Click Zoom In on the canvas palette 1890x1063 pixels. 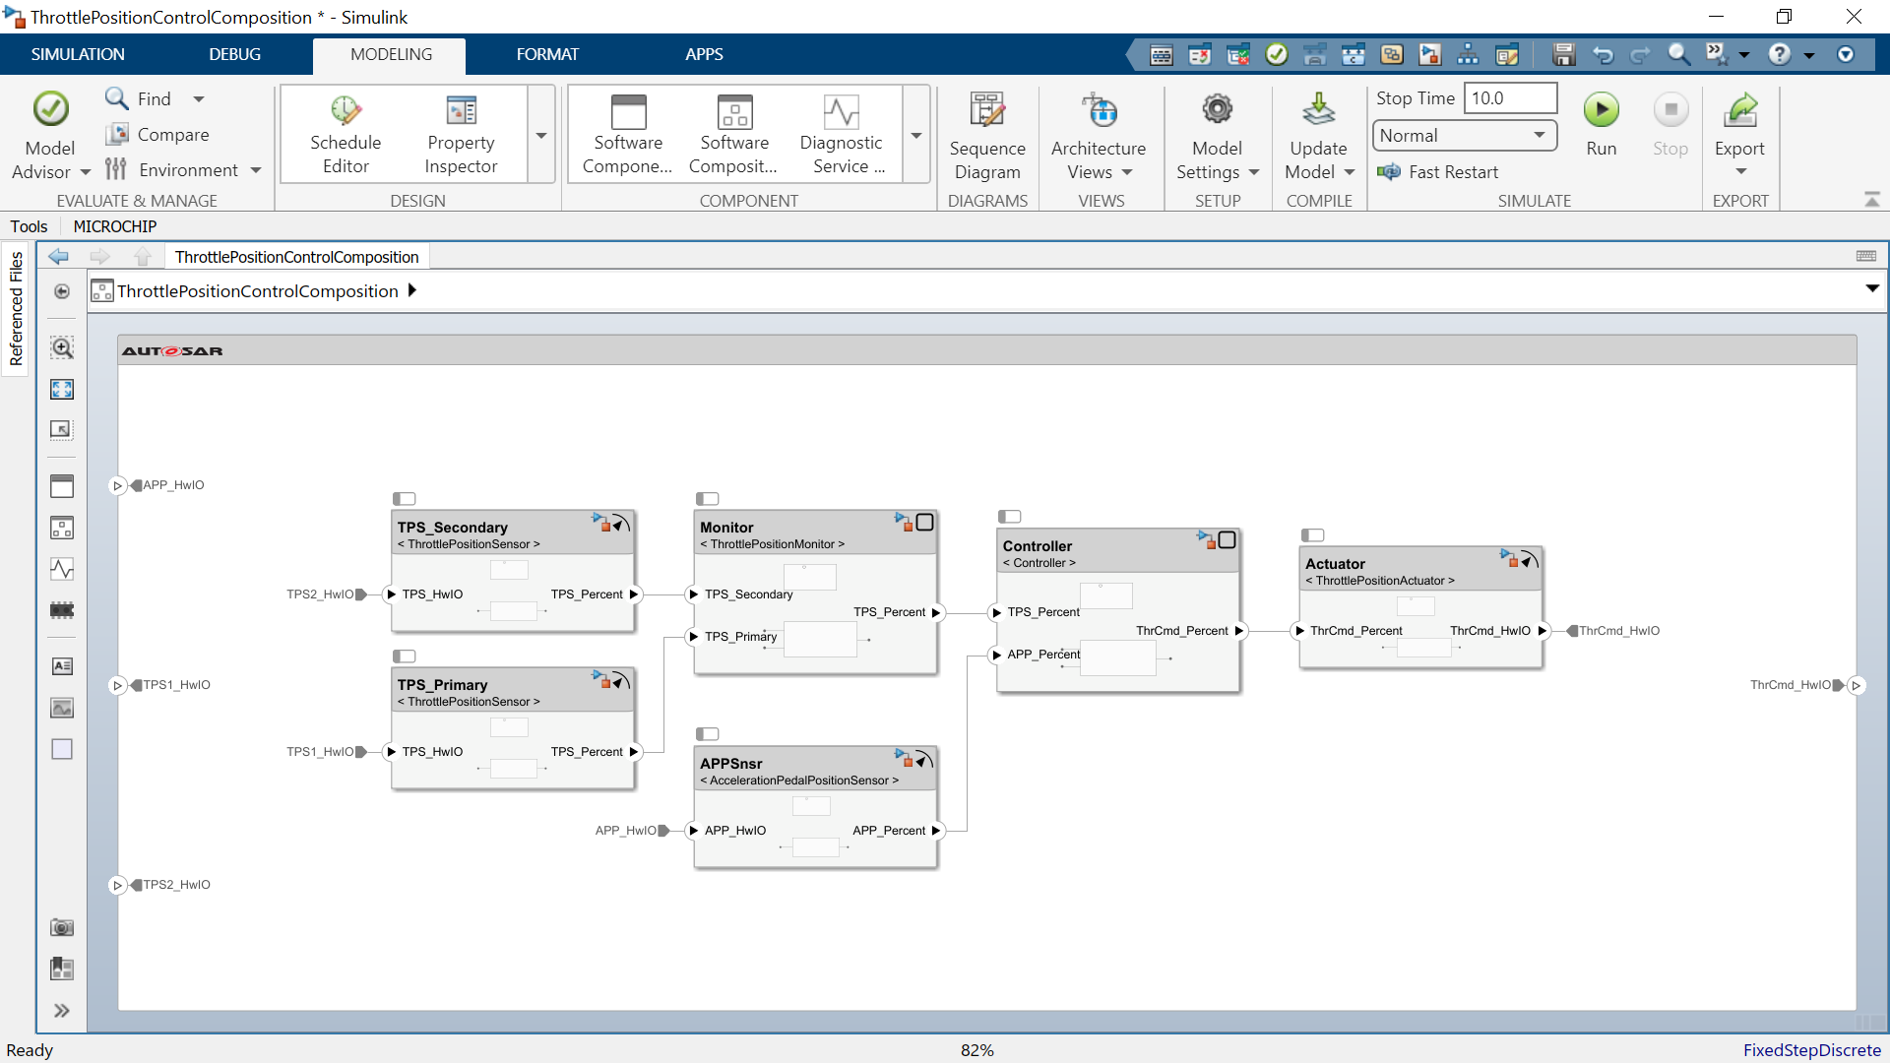(x=62, y=347)
